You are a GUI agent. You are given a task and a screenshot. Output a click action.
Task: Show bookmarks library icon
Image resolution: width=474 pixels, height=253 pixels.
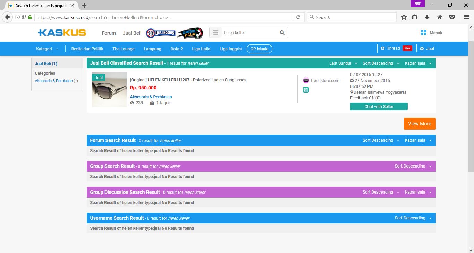(x=415, y=17)
